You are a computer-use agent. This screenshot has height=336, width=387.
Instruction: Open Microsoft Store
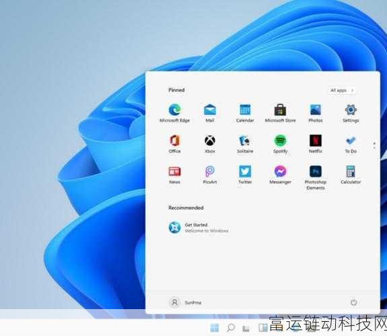coord(280,113)
